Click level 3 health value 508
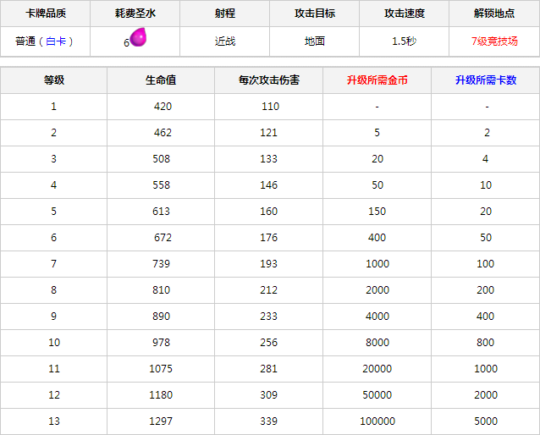540x435 pixels. point(161,159)
